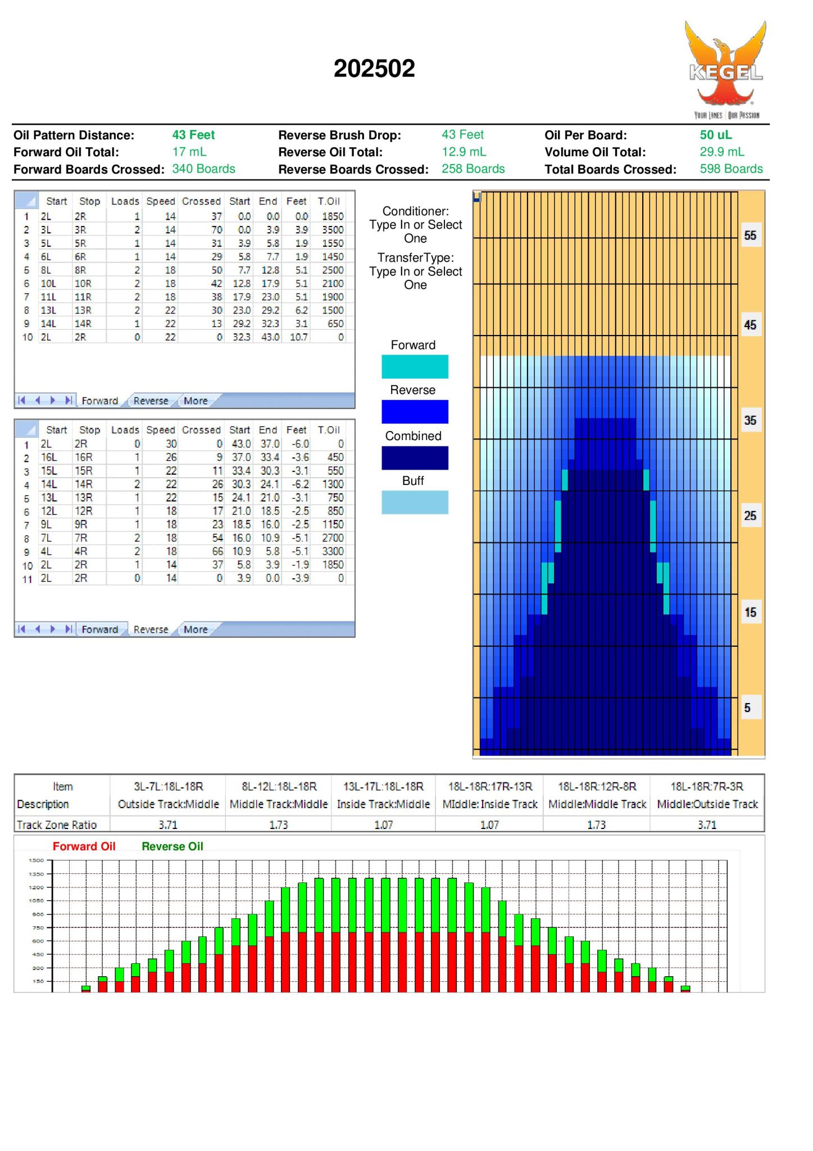Select the '3500' T.Oil cell

point(328,230)
